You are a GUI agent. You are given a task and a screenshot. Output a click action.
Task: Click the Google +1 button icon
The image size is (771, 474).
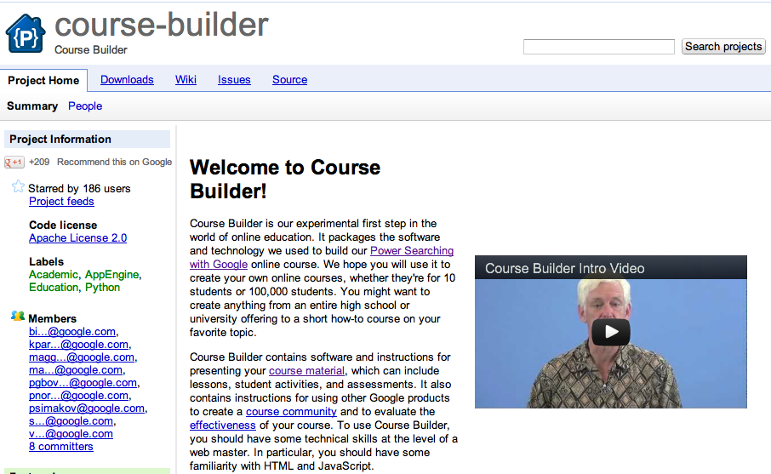click(14, 163)
